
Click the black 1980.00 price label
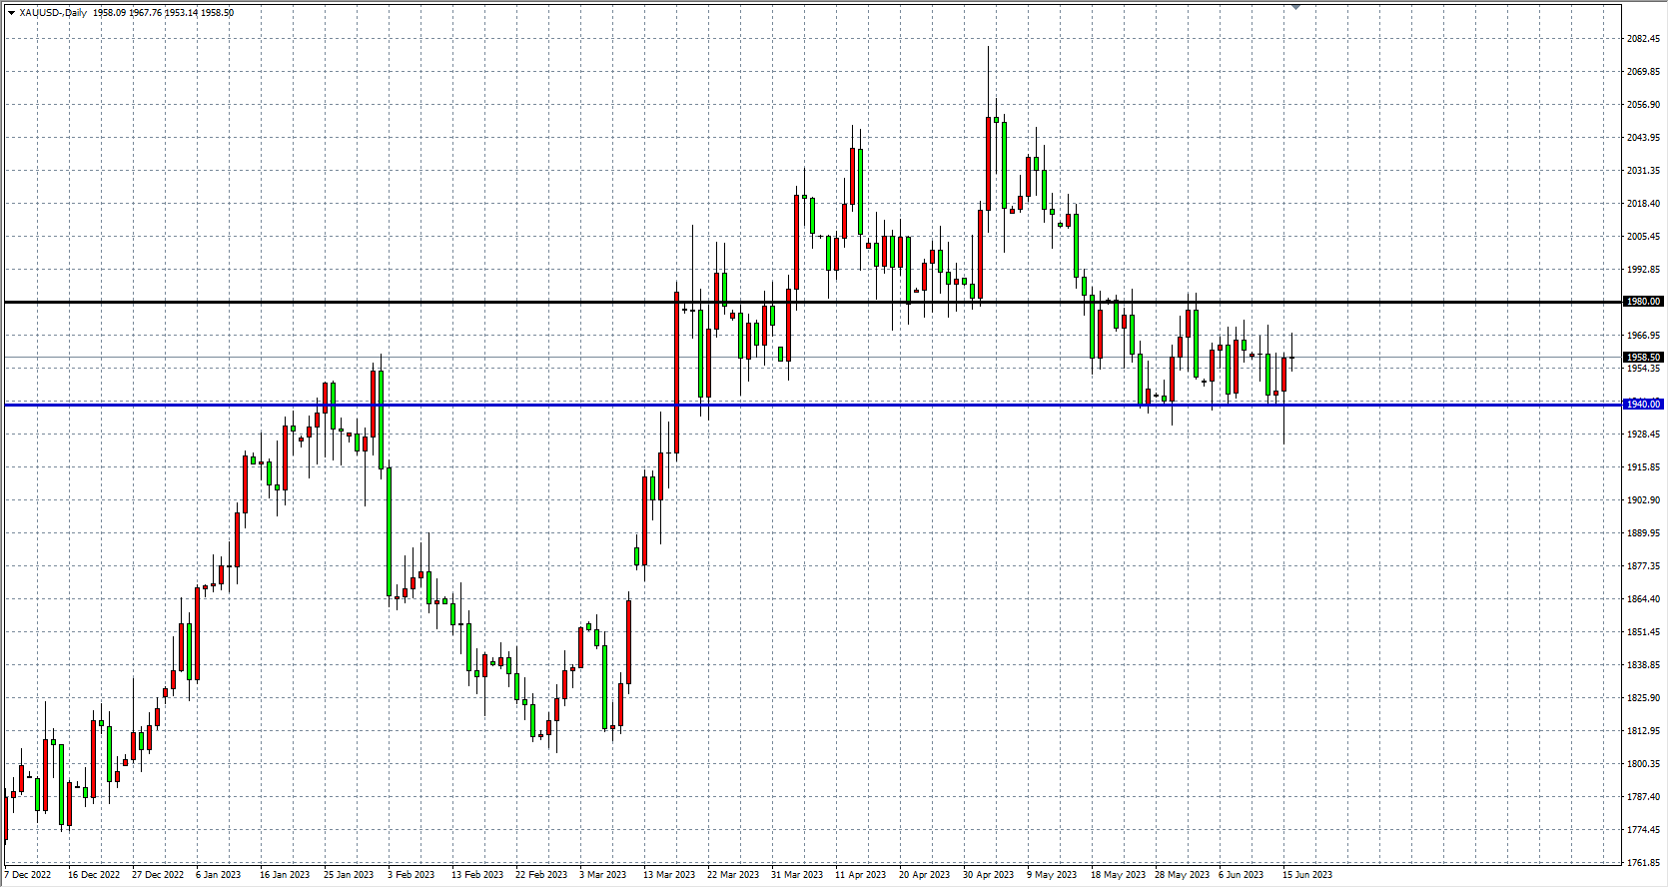1643,302
